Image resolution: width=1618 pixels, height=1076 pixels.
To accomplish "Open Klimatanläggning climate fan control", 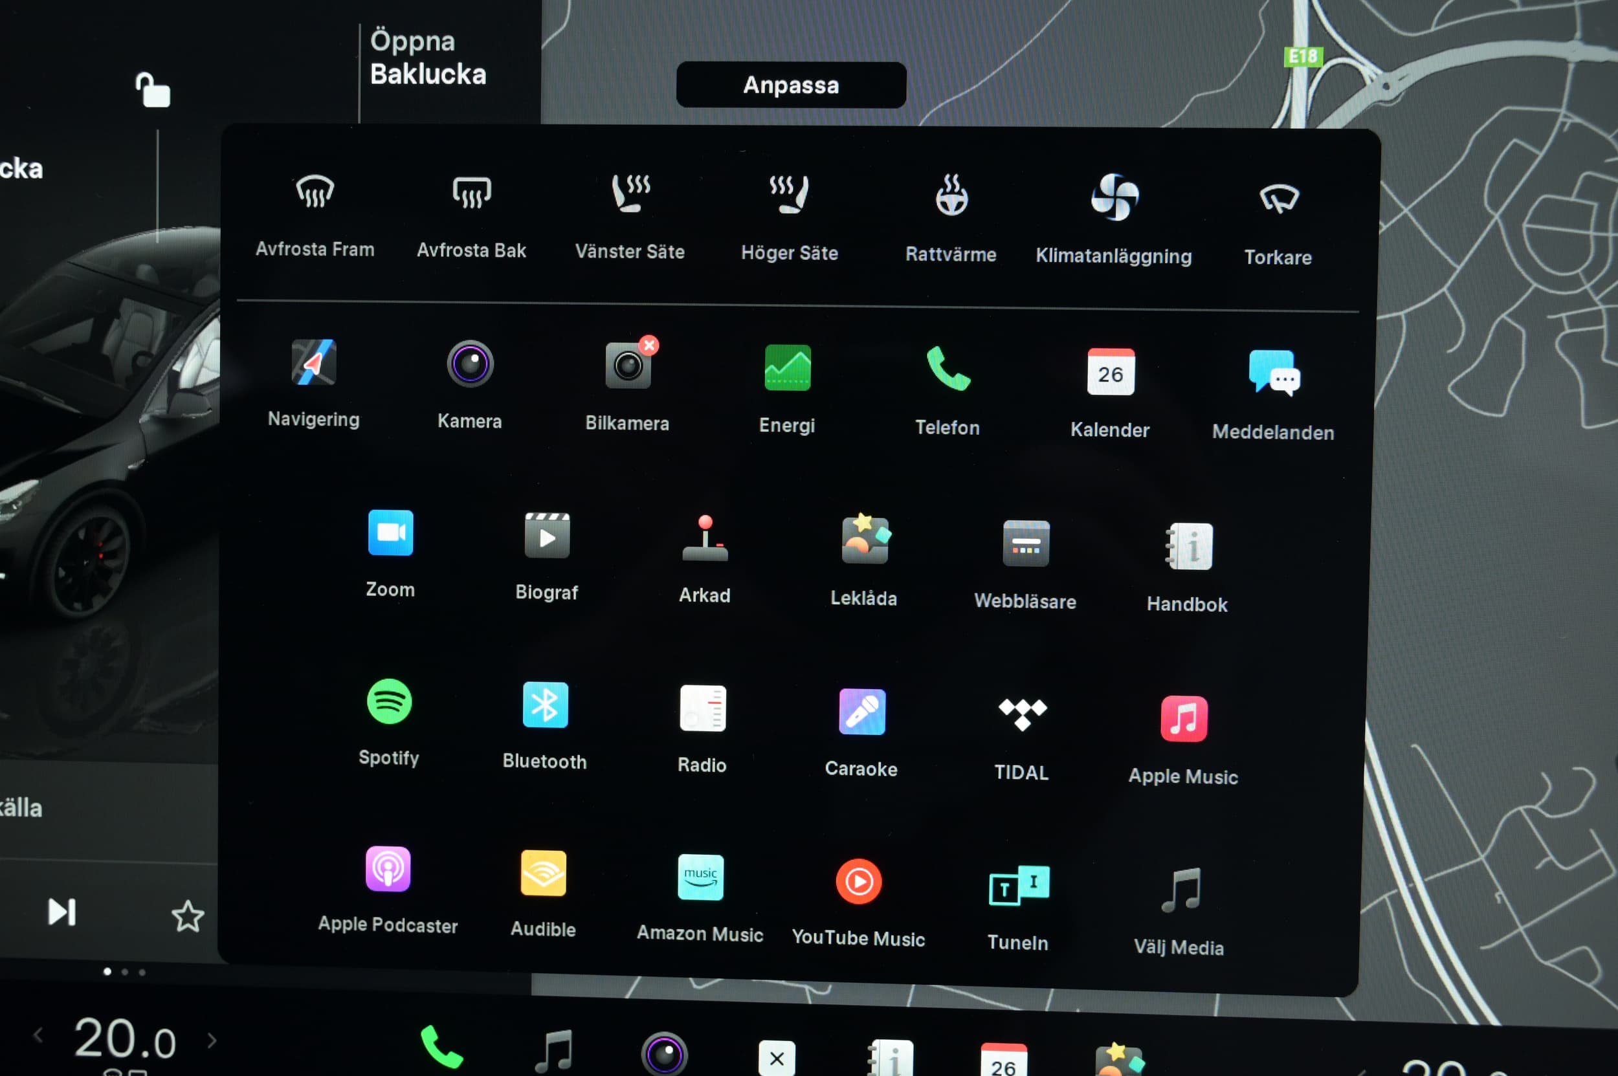I will click(x=1114, y=219).
